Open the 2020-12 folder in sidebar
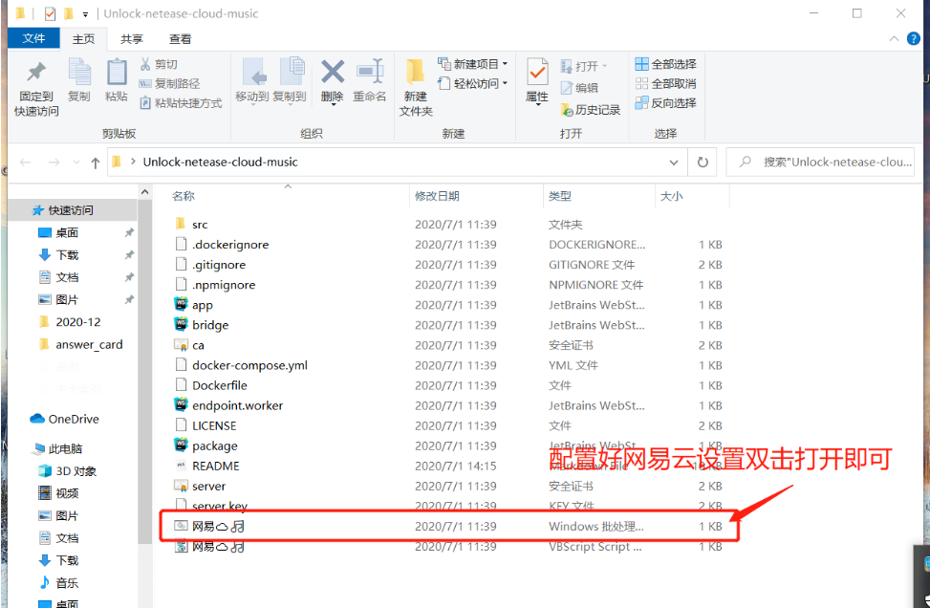 point(70,322)
